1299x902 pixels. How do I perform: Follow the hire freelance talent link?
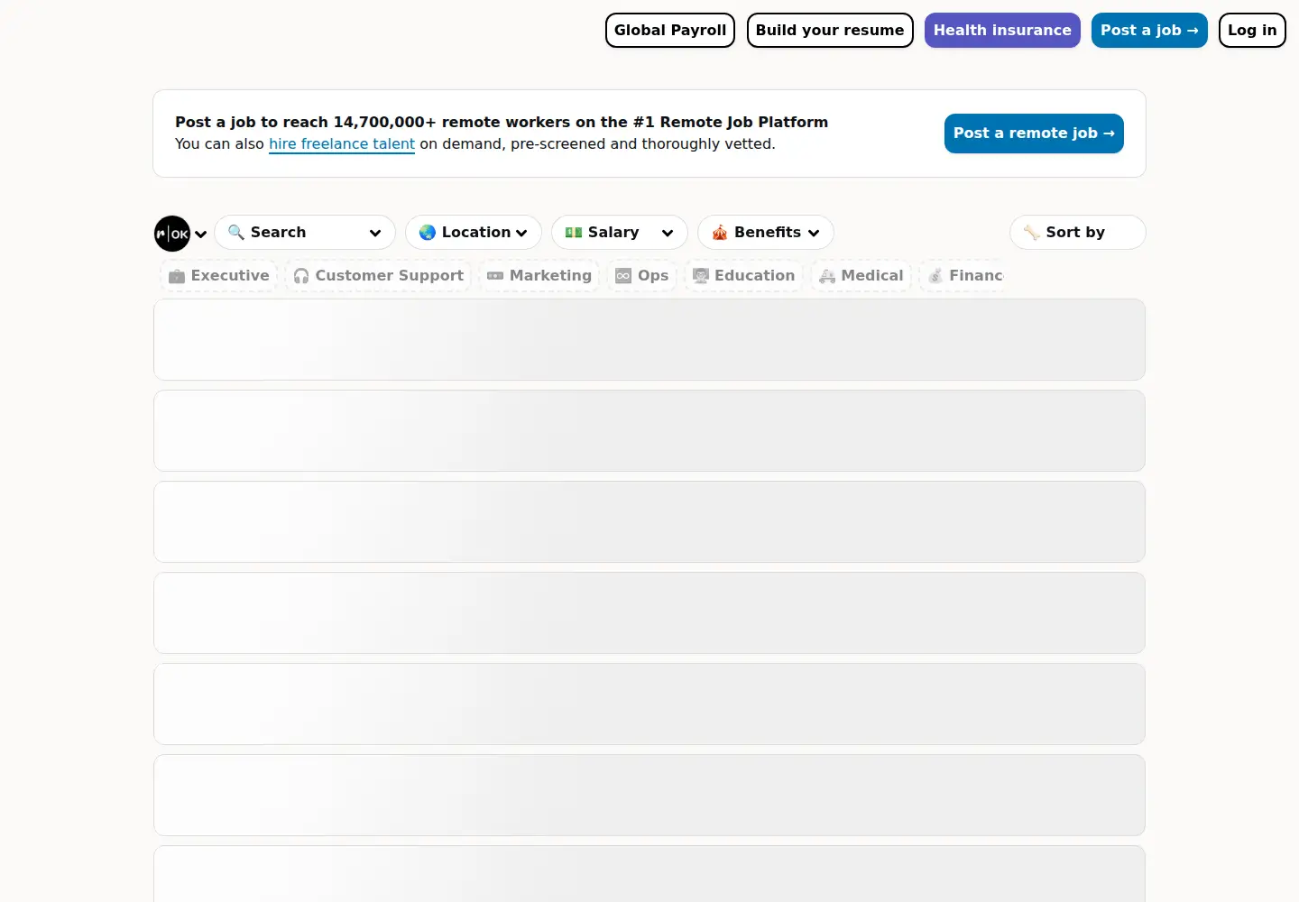342,144
